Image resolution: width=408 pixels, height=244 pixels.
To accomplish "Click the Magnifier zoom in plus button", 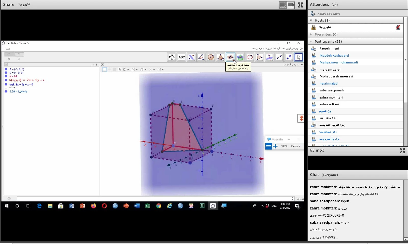I will [x=275, y=146].
